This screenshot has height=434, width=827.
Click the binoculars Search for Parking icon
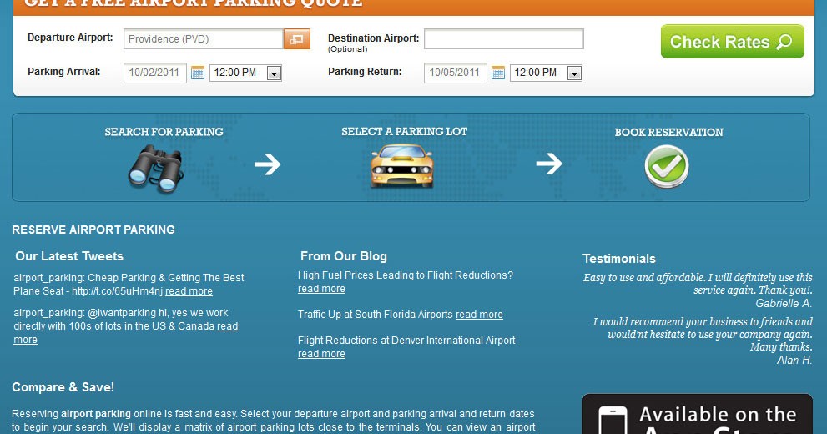pos(154,168)
